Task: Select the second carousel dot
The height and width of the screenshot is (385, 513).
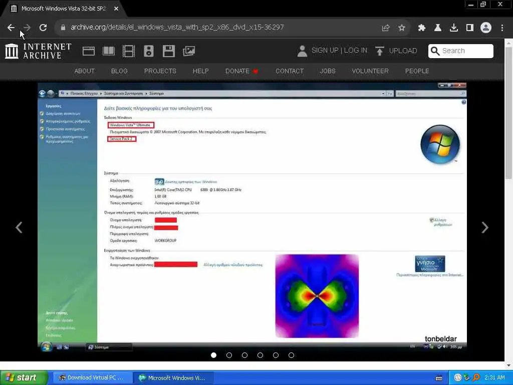Action: tap(229, 355)
